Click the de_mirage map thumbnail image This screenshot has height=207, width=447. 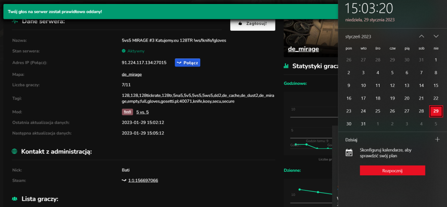point(311,38)
